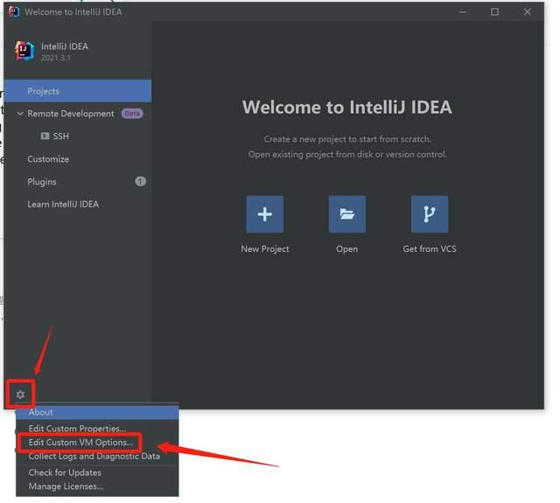Image resolution: width=560 pixels, height=503 pixels.
Task: Switch to the Customize tab
Action: 48,159
